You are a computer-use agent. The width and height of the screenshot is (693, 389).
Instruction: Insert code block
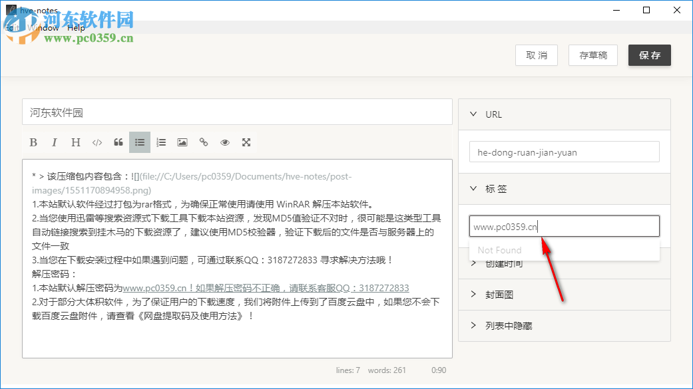tap(97, 142)
